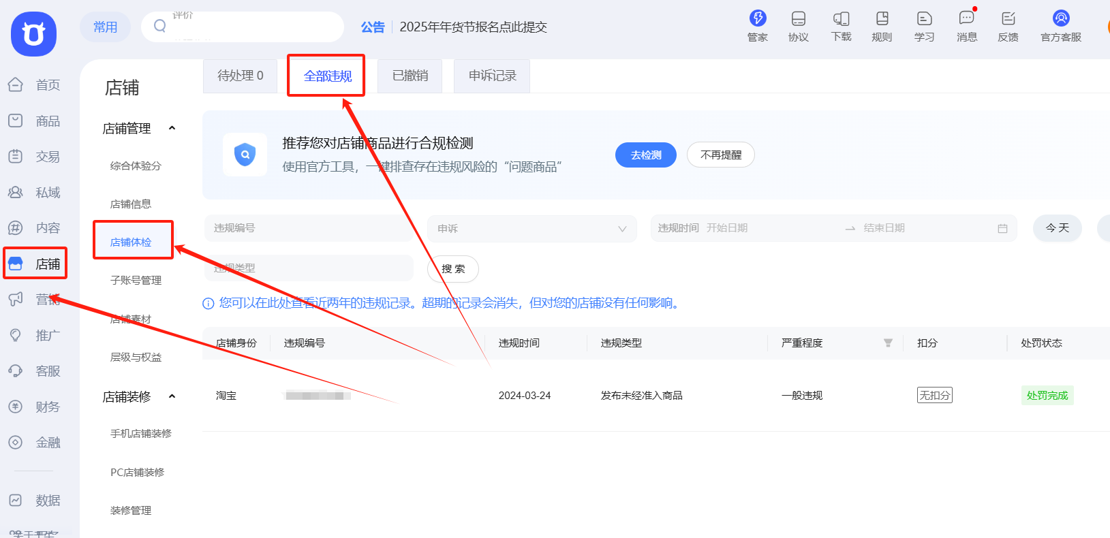The height and width of the screenshot is (538, 1110).
Task: Set the 开始日期 start date field
Action: point(770,228)
